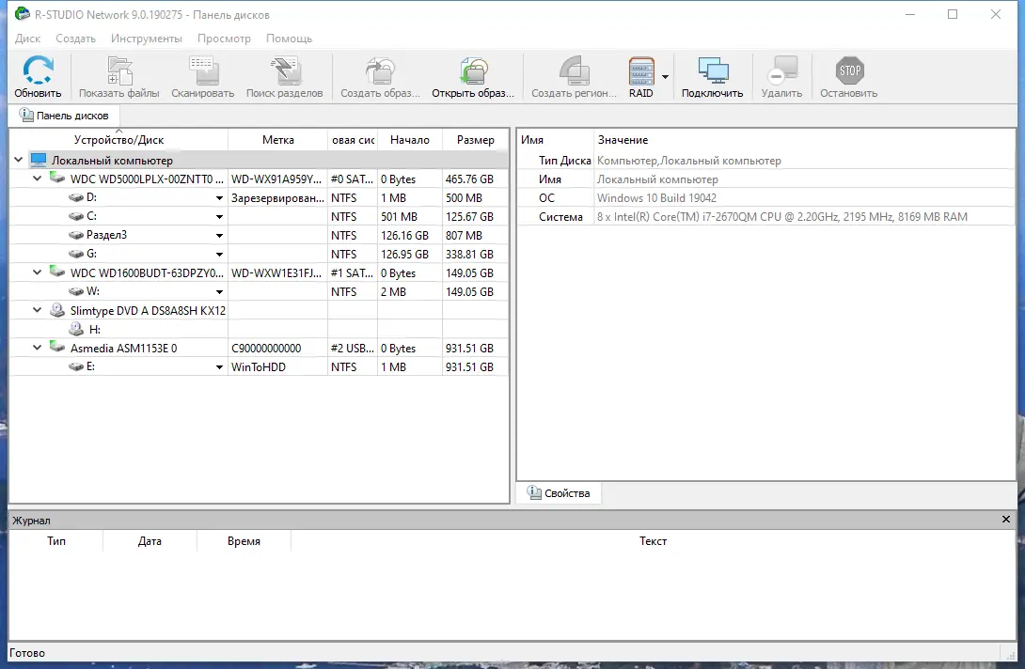1025x669 pixels.
Task: Open the dropdown arrow for E: partition
Action: (220, 367)
